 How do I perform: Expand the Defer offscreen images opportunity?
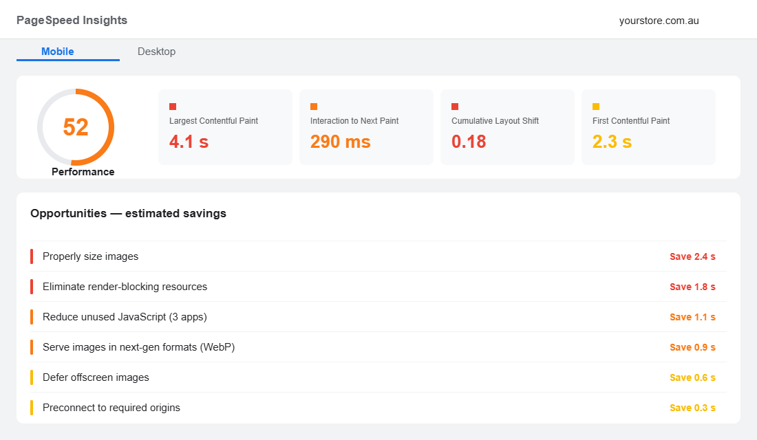click(x=378, y=377)
